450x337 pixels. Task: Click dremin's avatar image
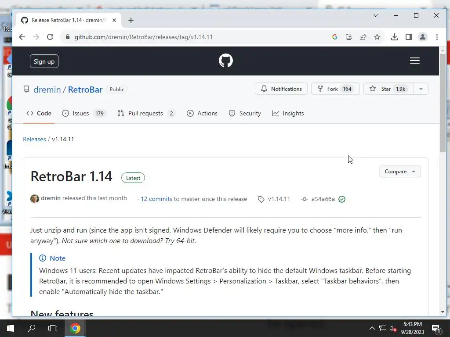[x=35, y=199]
